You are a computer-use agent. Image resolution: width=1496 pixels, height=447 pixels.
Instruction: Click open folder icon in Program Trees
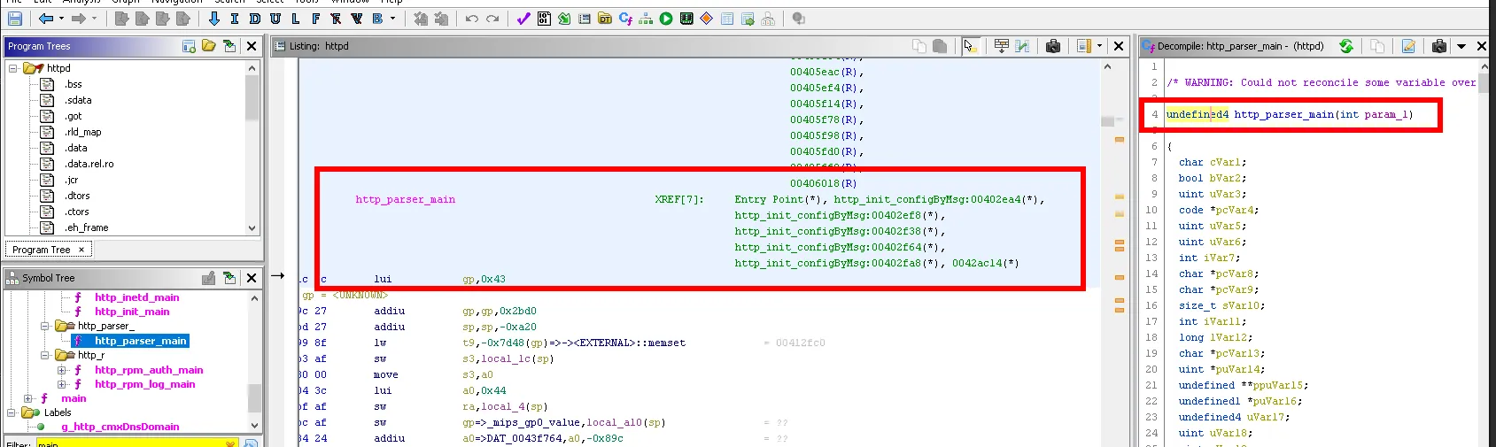click(209, 46)
